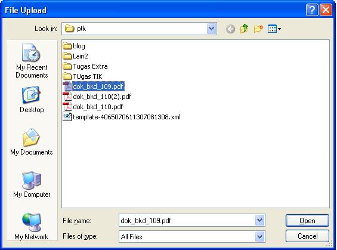
Task: Go to Desktop in sidebar
Action: 32,100
